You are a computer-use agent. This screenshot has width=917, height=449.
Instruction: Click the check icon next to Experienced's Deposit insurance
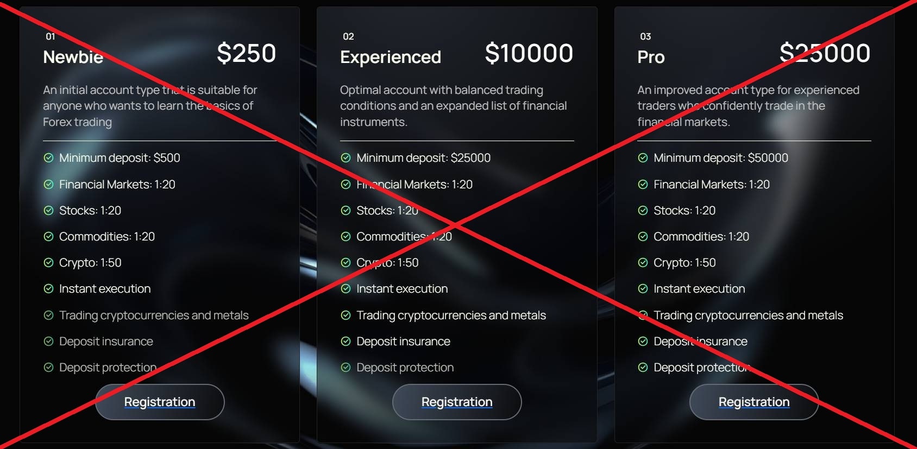point(345,342)
